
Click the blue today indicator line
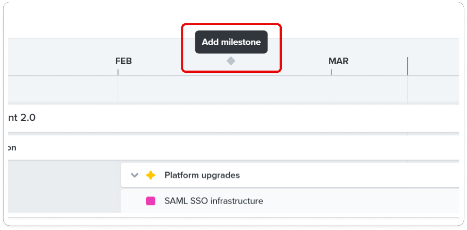tap(407, 66)
